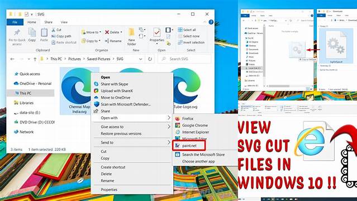357x201 pixels.
Task: Select Quick access in the navigation pane
Action: click(30, 74)
